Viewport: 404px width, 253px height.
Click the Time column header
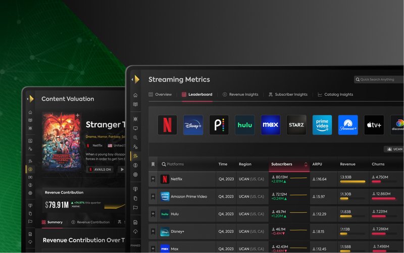tap(223, 164)
